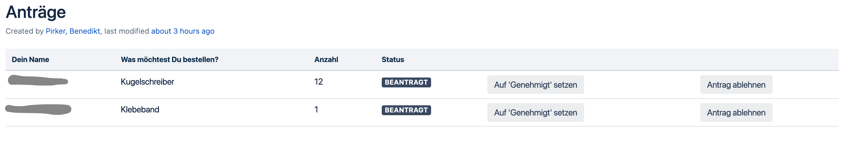The image size is (851, 147).
Task: Reject the Klebeband request via 'Antrag ablehnen'
Action: (736, 112)
